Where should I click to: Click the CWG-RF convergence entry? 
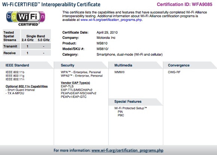174,72
